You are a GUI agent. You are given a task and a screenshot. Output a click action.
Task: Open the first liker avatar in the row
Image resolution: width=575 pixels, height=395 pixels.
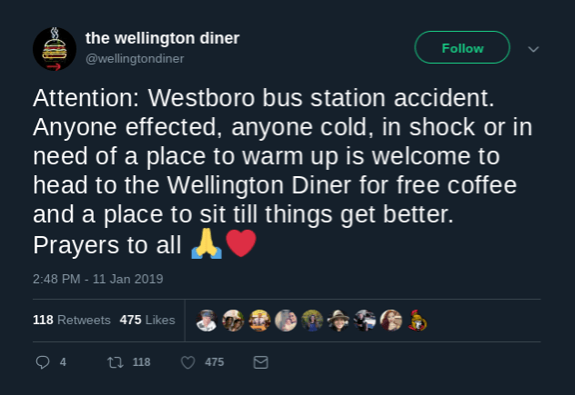[207, 320]
